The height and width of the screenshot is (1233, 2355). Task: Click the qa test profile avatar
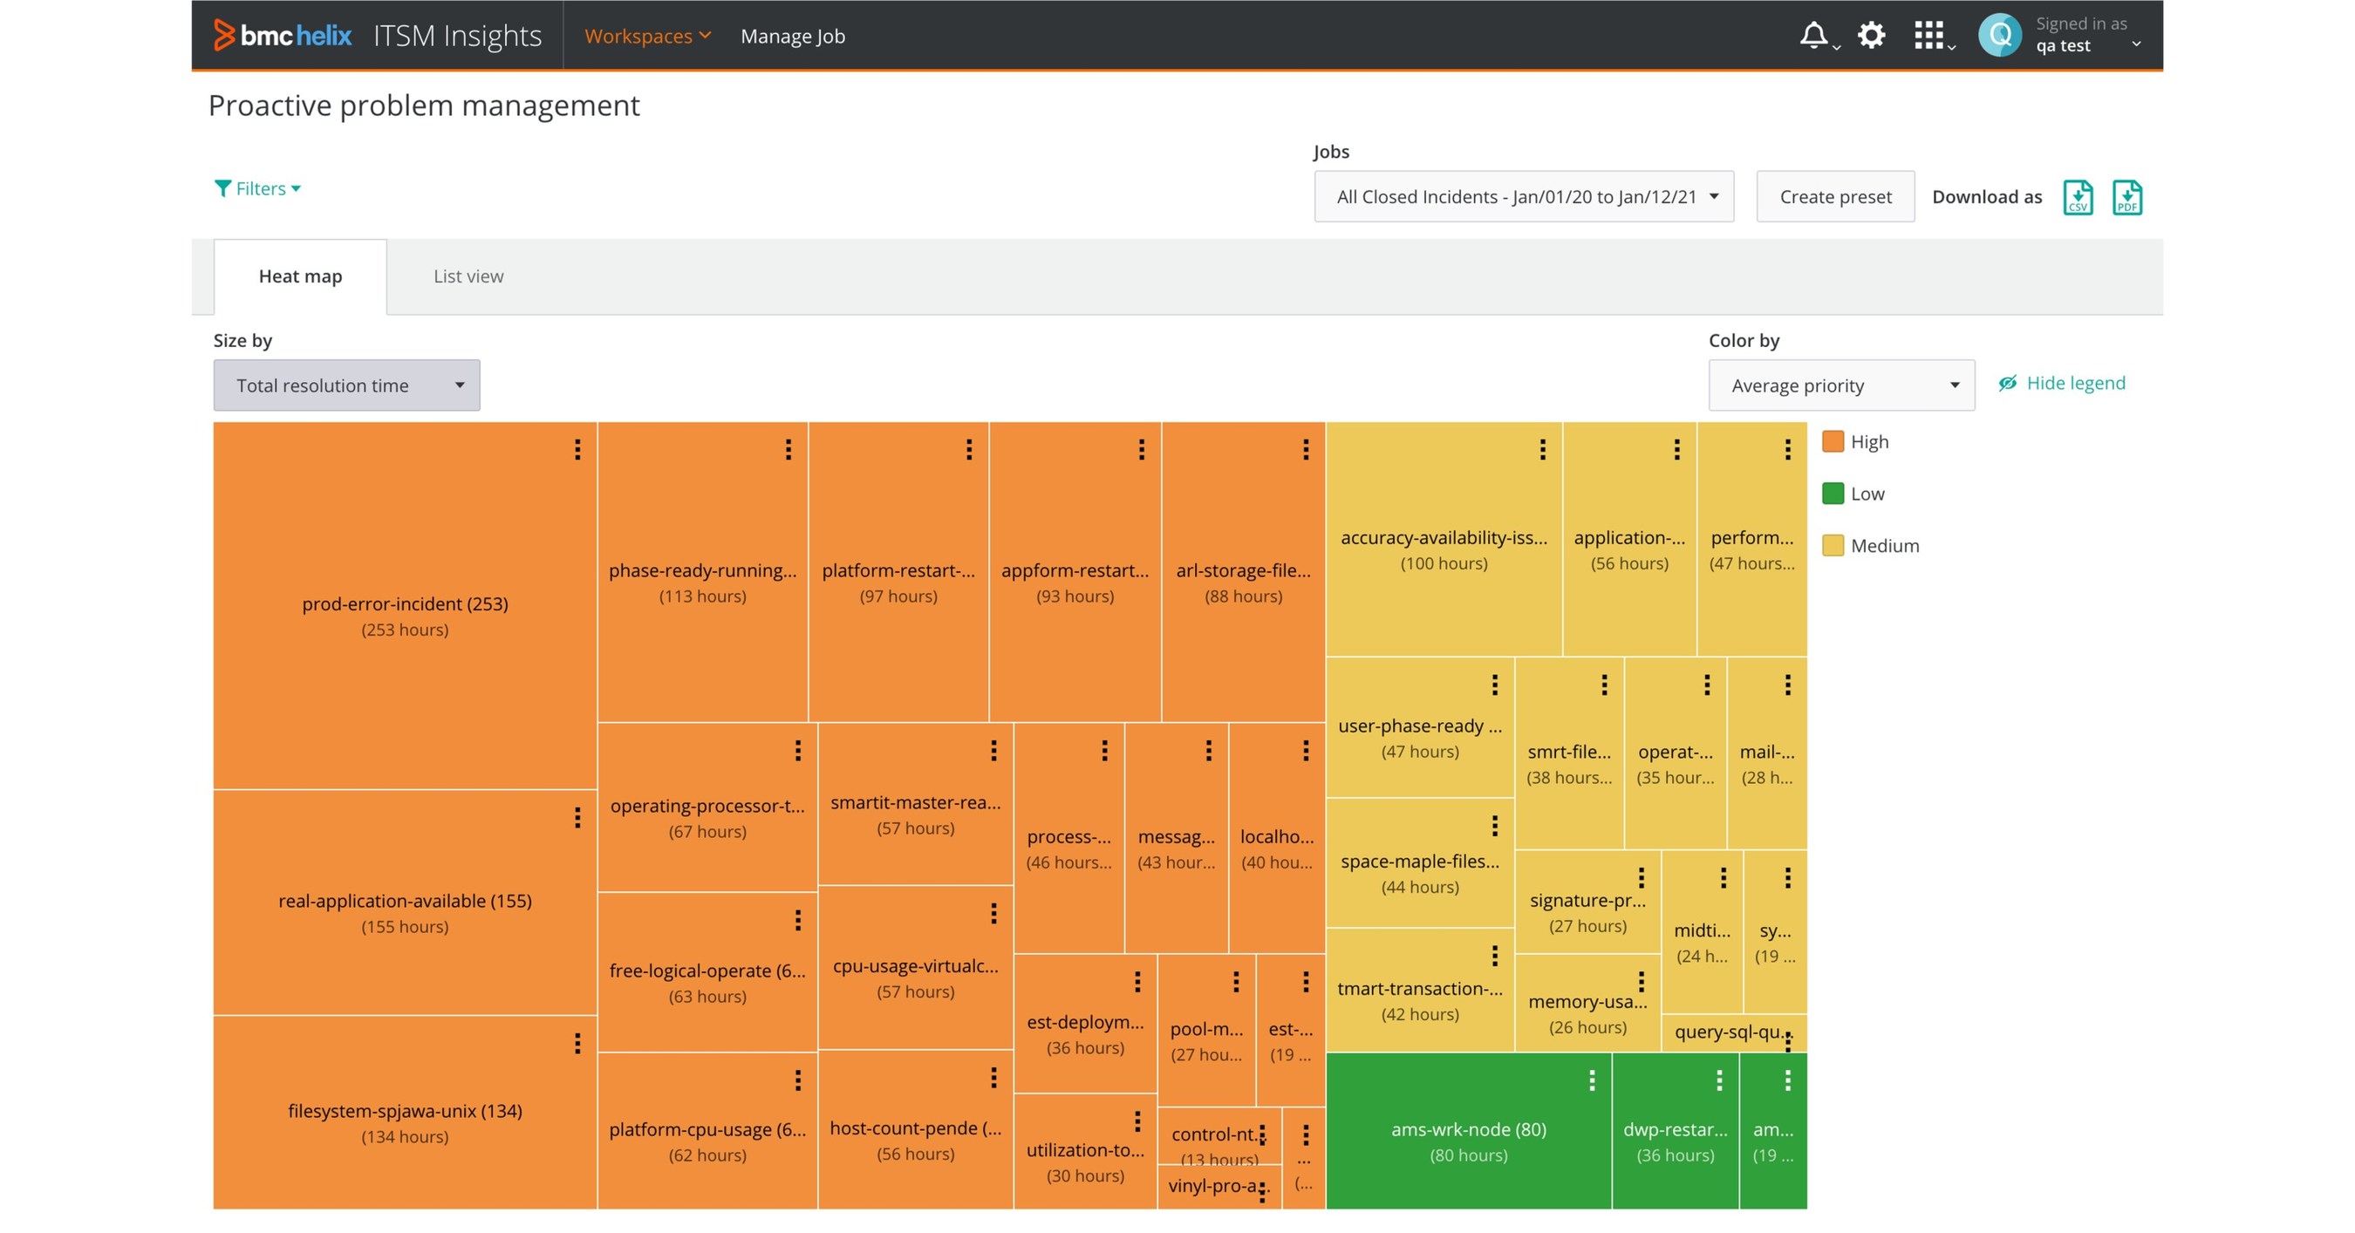pos(1999,35)
